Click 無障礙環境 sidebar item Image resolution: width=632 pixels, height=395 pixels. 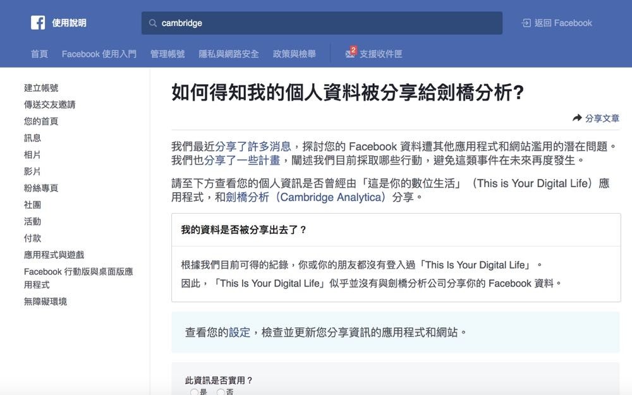tap(46, 301)
